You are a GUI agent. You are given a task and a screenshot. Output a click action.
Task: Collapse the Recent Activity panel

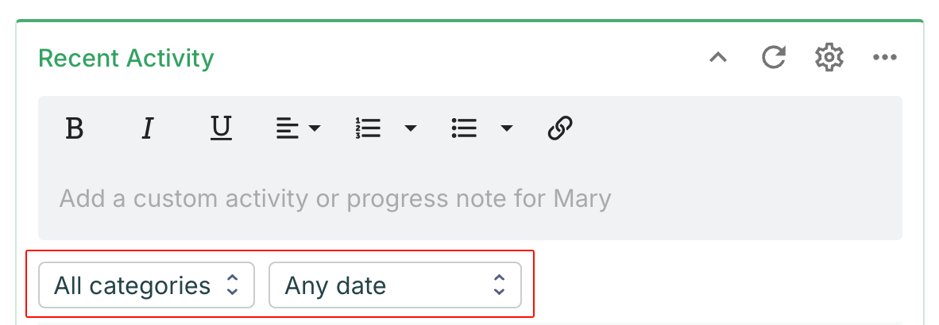tap(718, 58)
